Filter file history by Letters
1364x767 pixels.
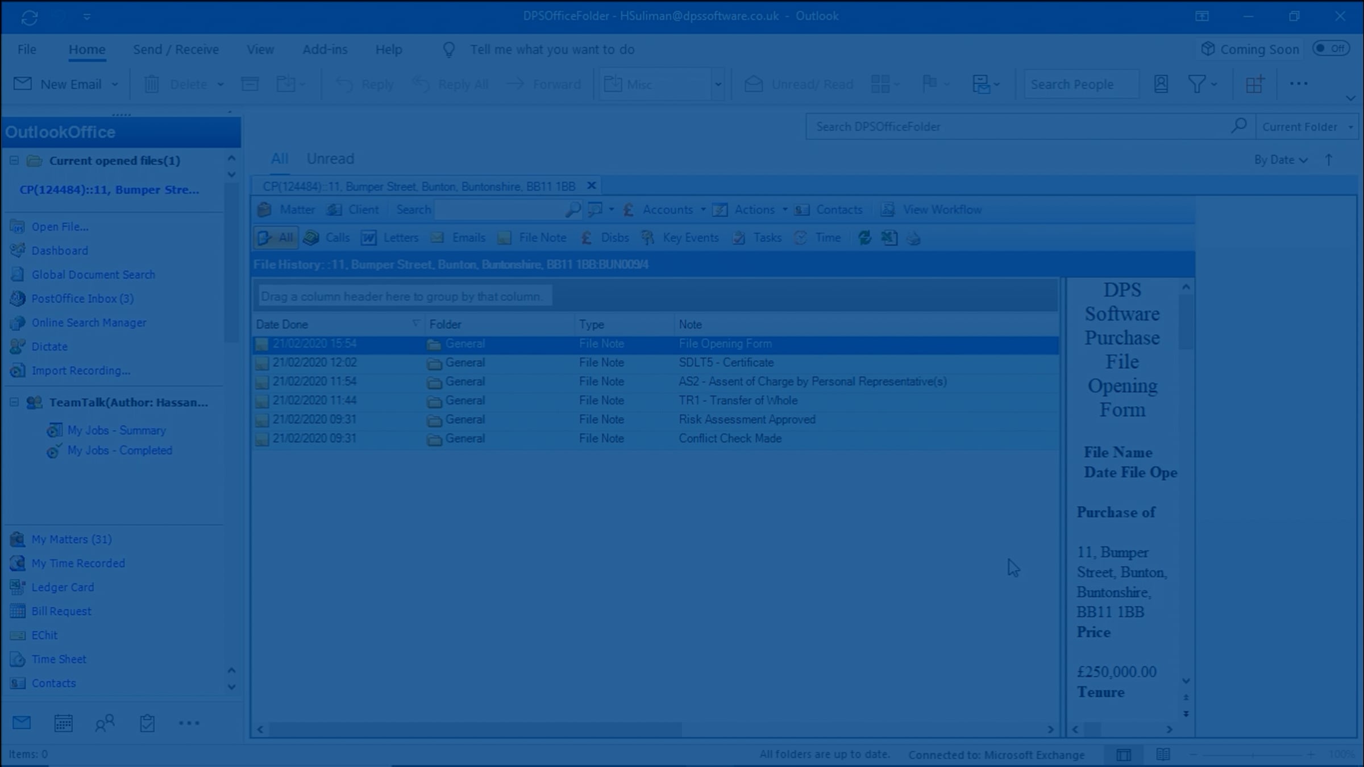390,238
